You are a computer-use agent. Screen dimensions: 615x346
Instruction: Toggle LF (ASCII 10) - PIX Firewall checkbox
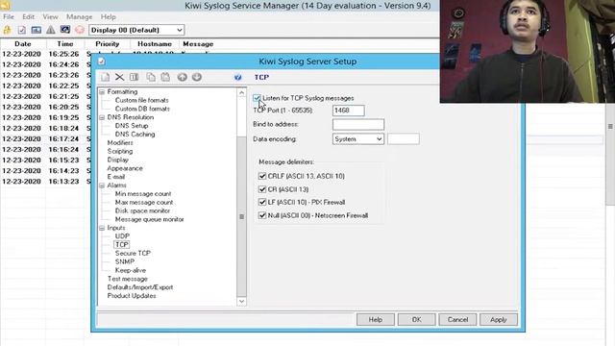[x=262, y=202]
